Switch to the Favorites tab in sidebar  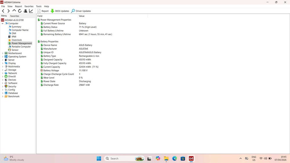14,16
